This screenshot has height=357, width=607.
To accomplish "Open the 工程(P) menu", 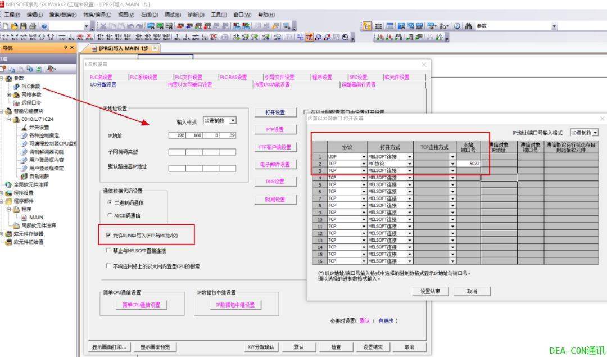I will point(12,15).
